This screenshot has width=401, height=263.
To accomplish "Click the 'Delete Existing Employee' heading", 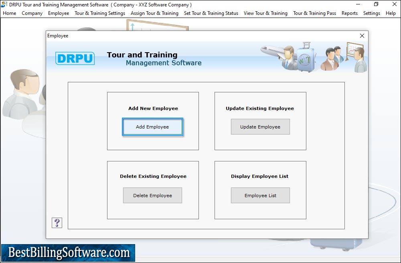I will (x=153, y=176).
